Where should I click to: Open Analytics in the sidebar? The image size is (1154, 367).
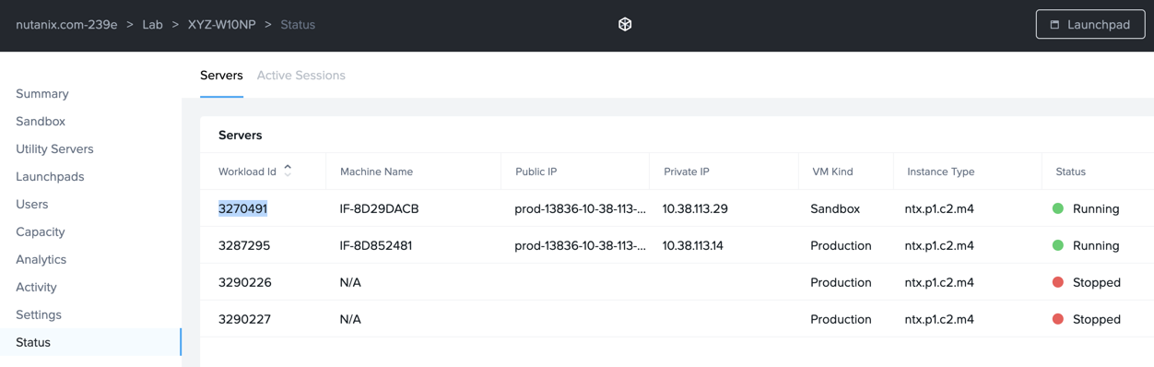click(x=41, y=259)
